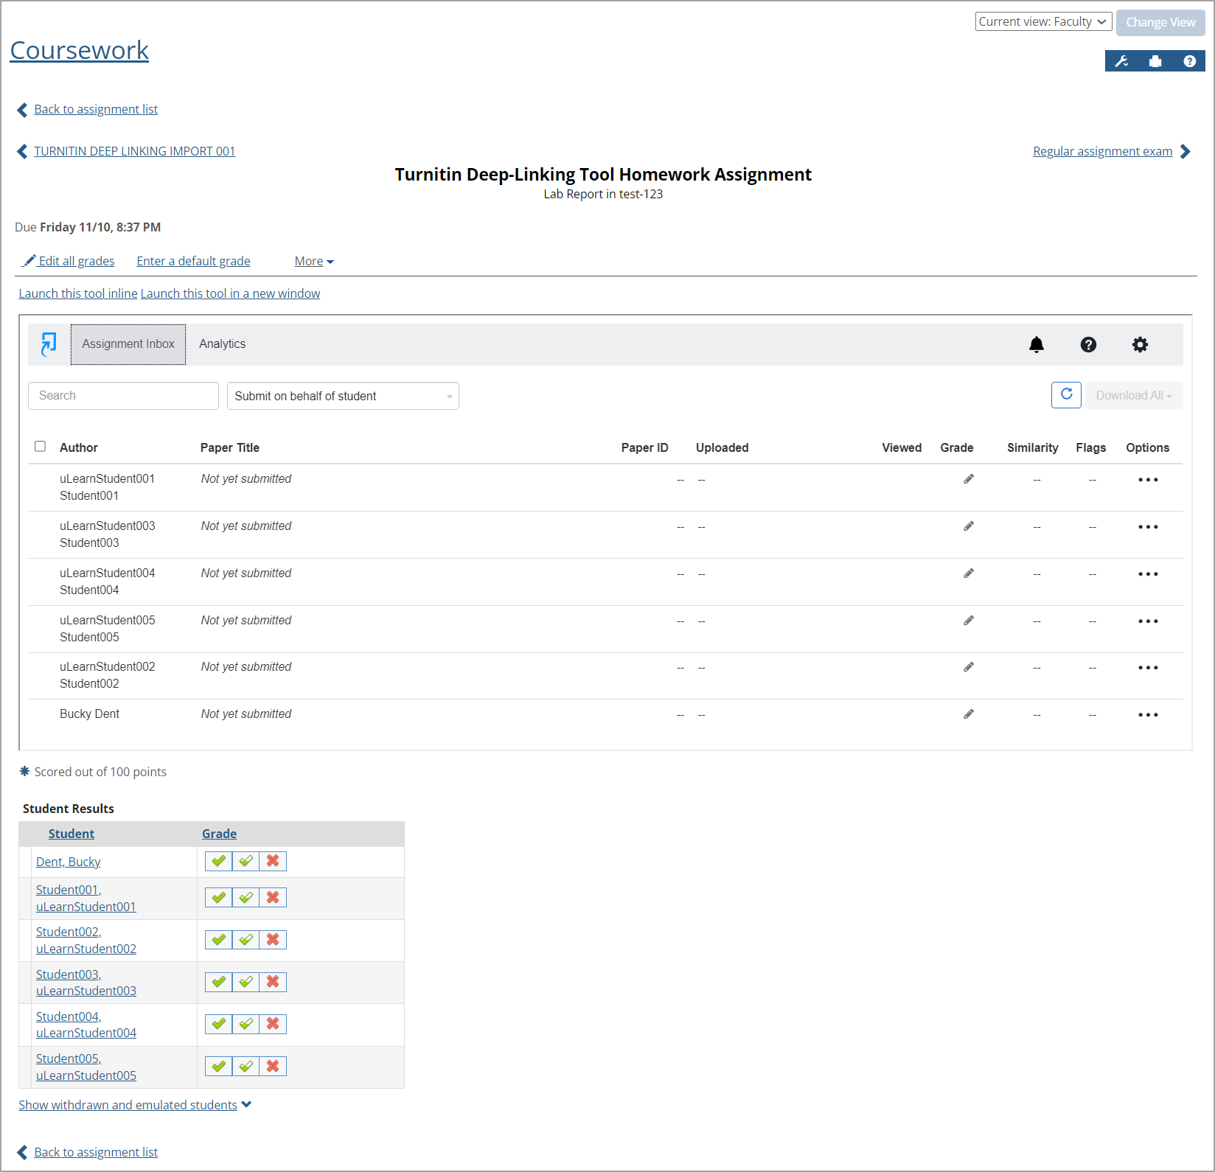
Task: Open the notifications bell icon
Action: tap(1037, 344)
